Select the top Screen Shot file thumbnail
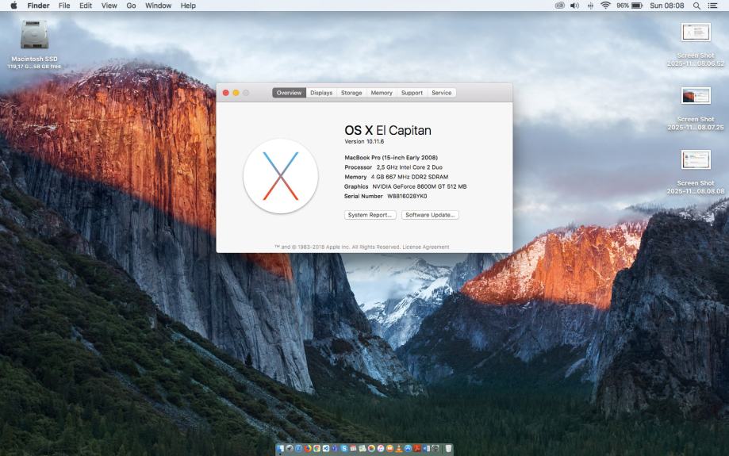The image size is (729, 456). (696, 33)
